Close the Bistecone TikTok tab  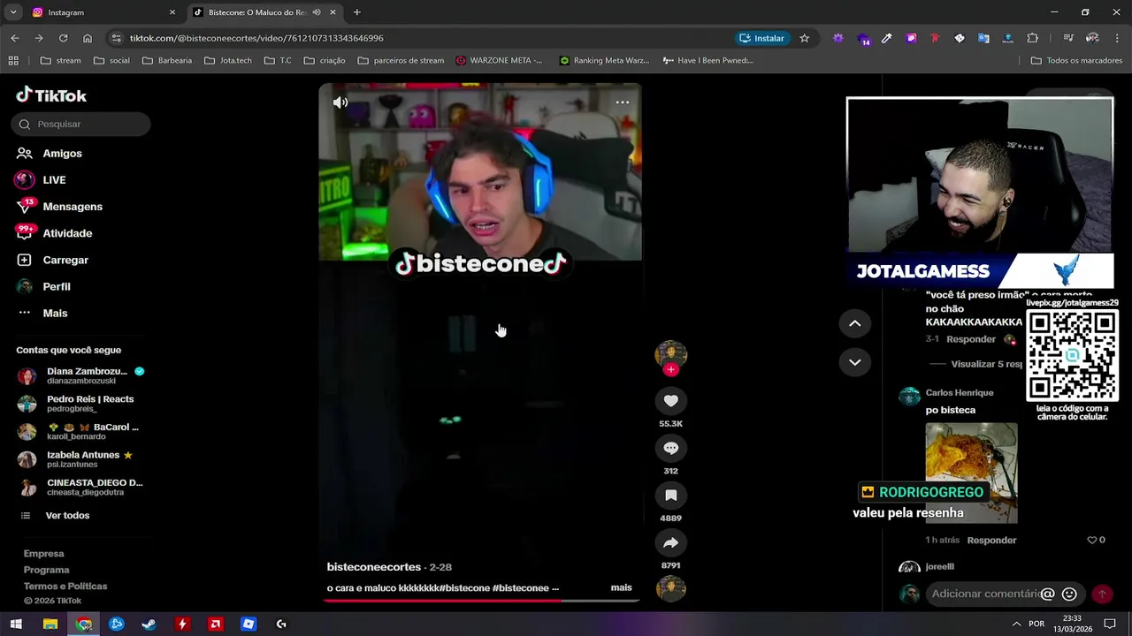[333, 12]
